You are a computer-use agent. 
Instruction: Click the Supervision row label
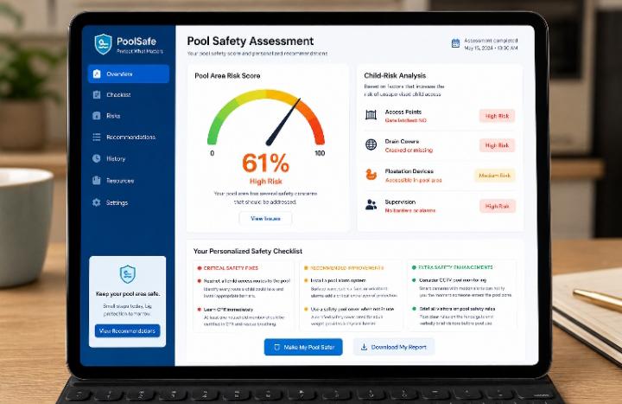400,202
